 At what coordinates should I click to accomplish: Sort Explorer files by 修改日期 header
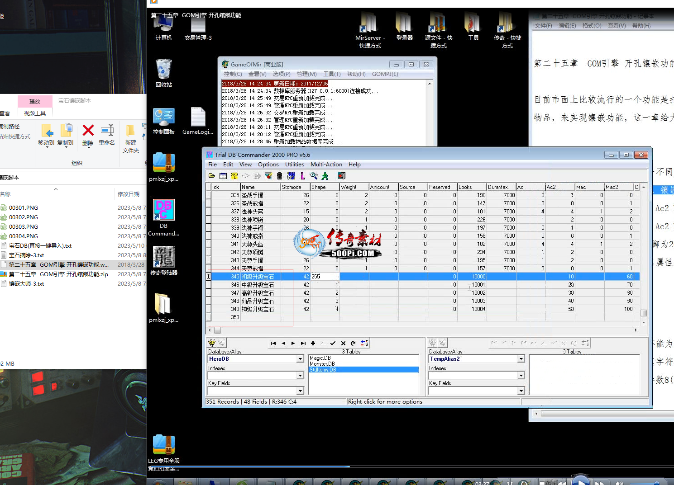pyautogui.click(x=129, y=194)
